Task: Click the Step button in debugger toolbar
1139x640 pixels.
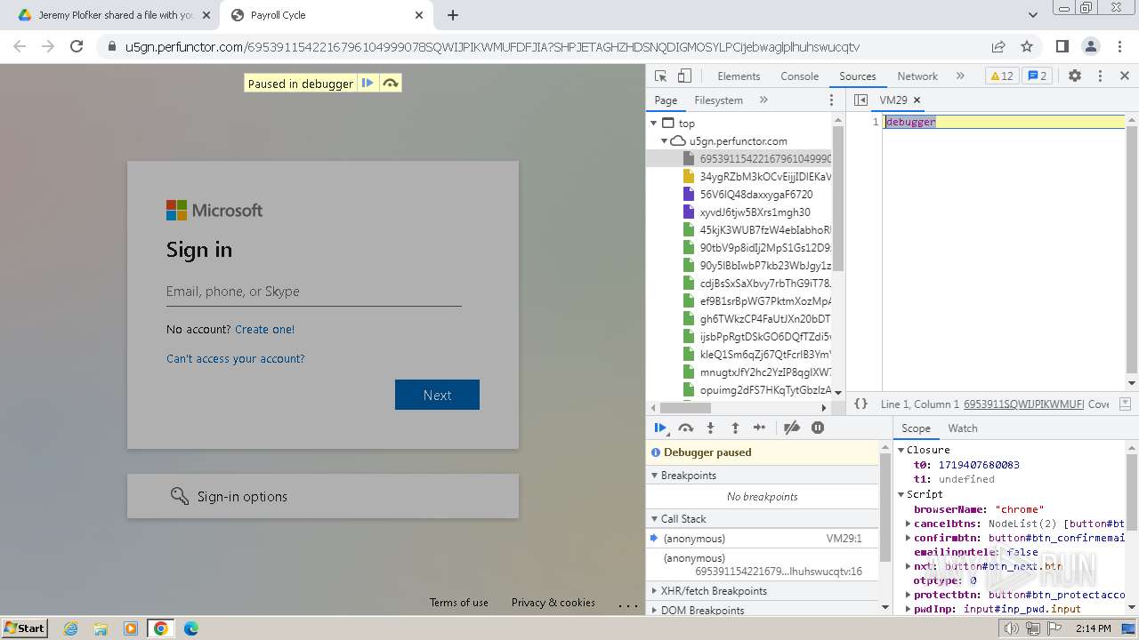Action: 759,428
